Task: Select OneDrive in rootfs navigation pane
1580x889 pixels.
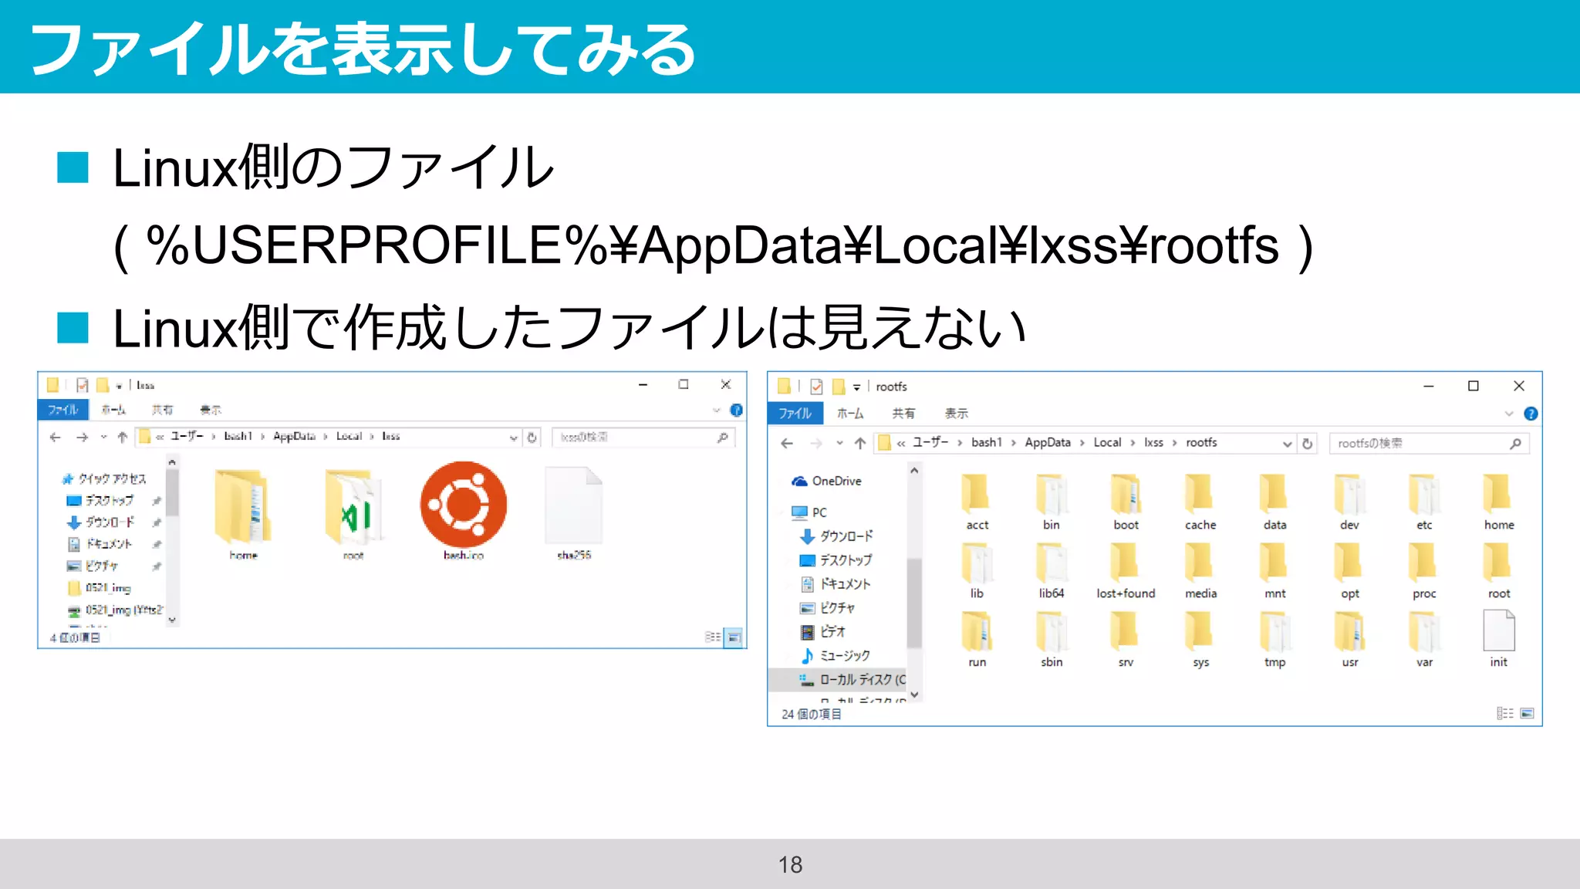Action: (x=836, y=481)
